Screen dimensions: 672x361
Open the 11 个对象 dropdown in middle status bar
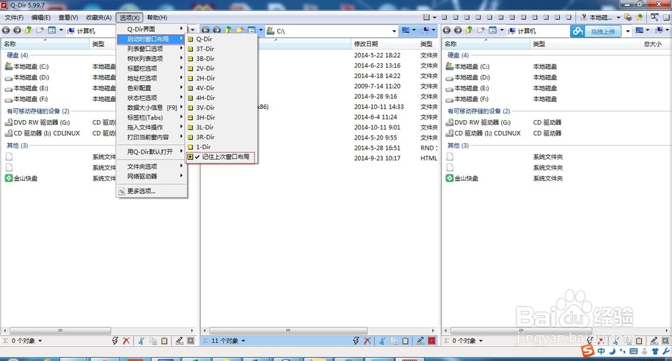[243, 341]
